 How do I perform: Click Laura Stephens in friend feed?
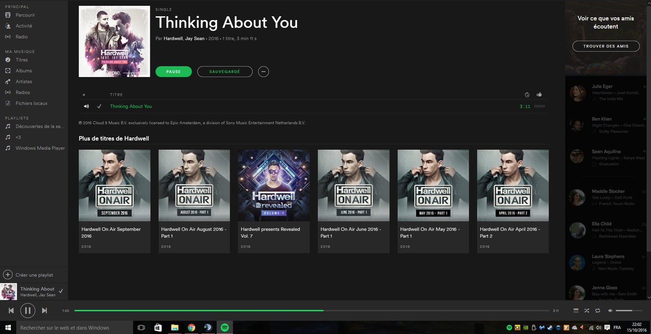608,256
